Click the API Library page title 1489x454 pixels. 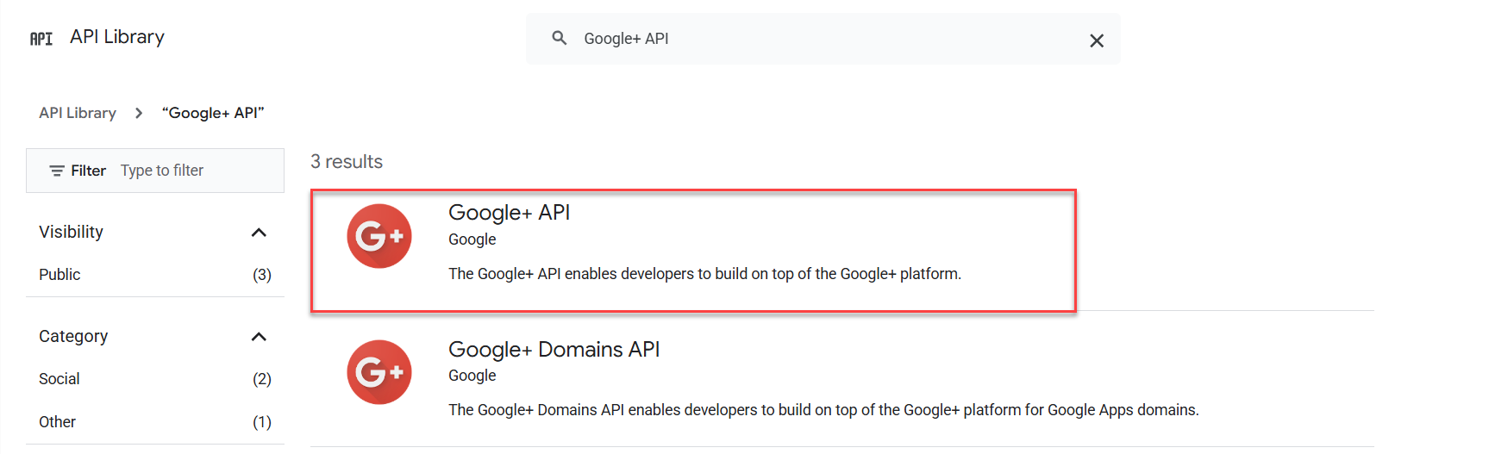pyautogui.click(x=117, y=37)
